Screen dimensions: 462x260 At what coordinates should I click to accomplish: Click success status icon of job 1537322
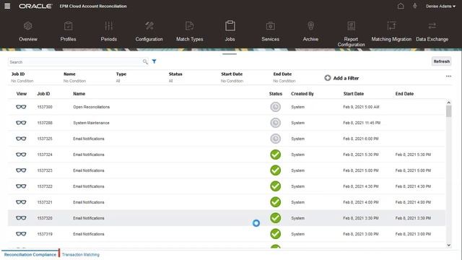(276, 186)
